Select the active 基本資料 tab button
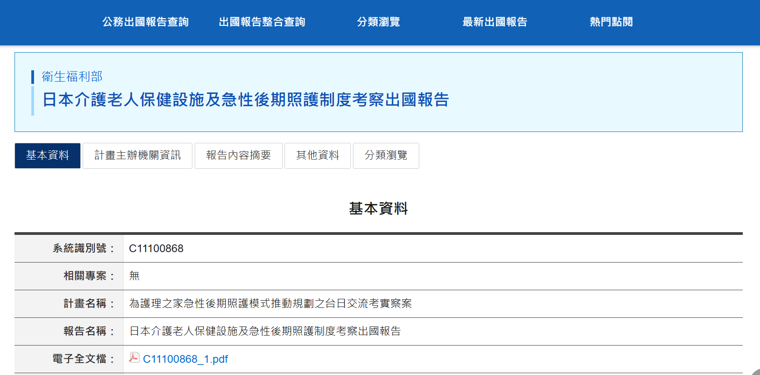 48,156
